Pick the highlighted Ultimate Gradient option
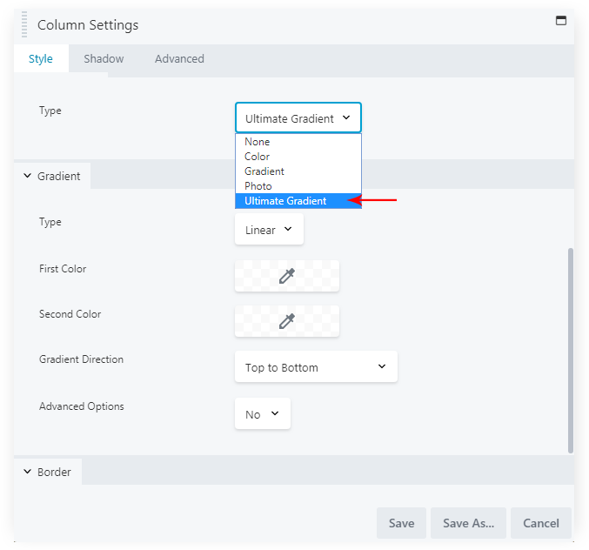Screen dimensions: 589x550 coord(286,201)
